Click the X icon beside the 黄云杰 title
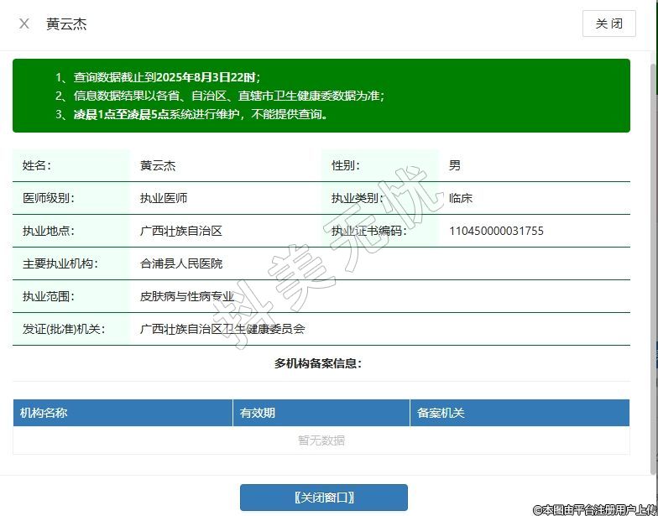 click(x=24, y=23)
